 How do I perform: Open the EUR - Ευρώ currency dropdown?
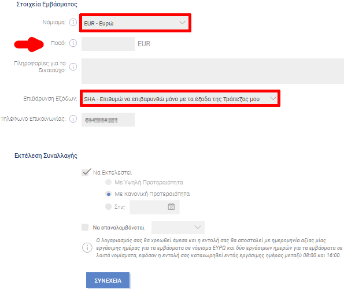[135, 23]
